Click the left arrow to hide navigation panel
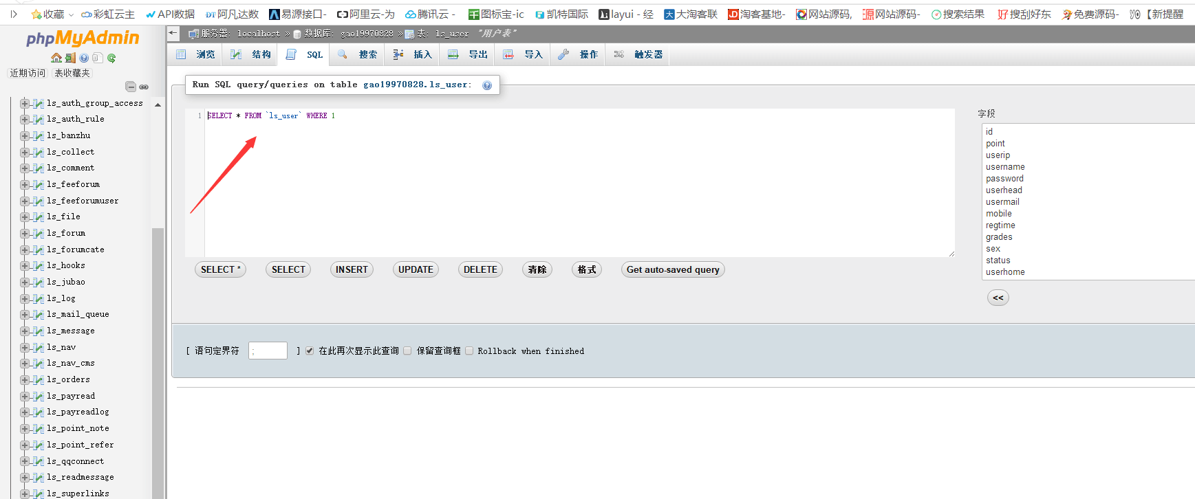1195x499 pixels. click(173, 33)
